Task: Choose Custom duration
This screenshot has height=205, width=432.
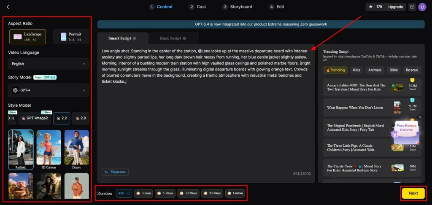Action: coord(235,193)
